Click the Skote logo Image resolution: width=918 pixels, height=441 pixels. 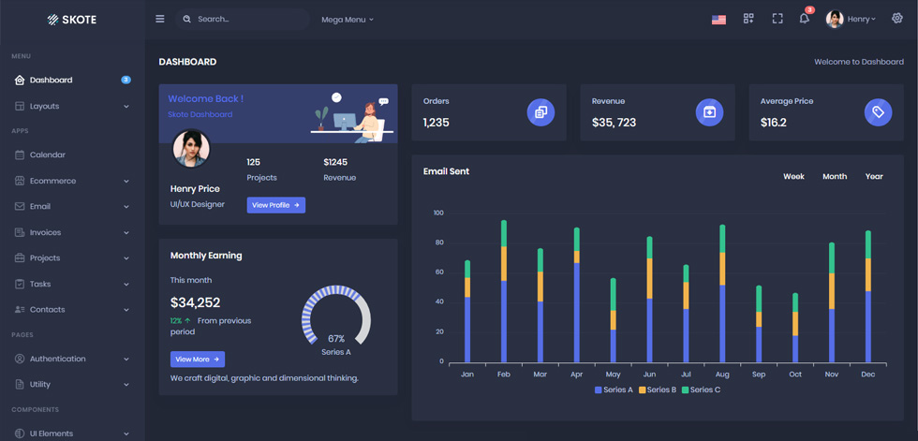72,20
